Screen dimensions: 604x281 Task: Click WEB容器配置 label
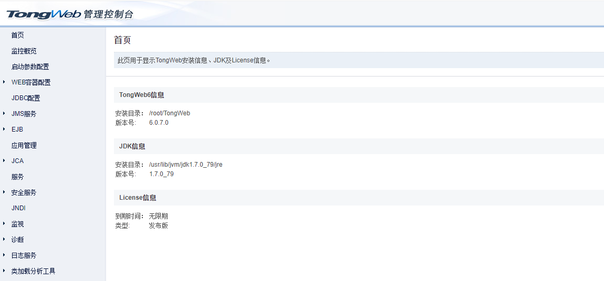[x=31, y=83]
